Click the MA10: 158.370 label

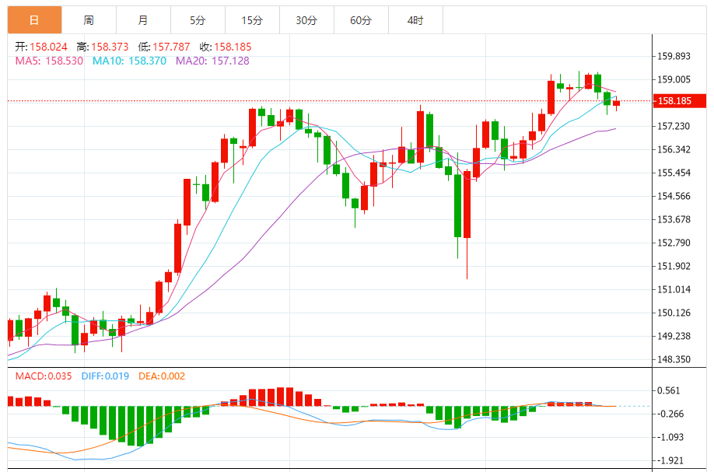tap(129, 61)
